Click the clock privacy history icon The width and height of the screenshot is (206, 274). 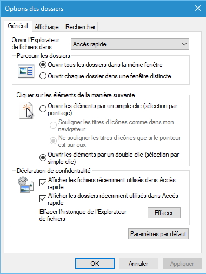click(25, 185)
